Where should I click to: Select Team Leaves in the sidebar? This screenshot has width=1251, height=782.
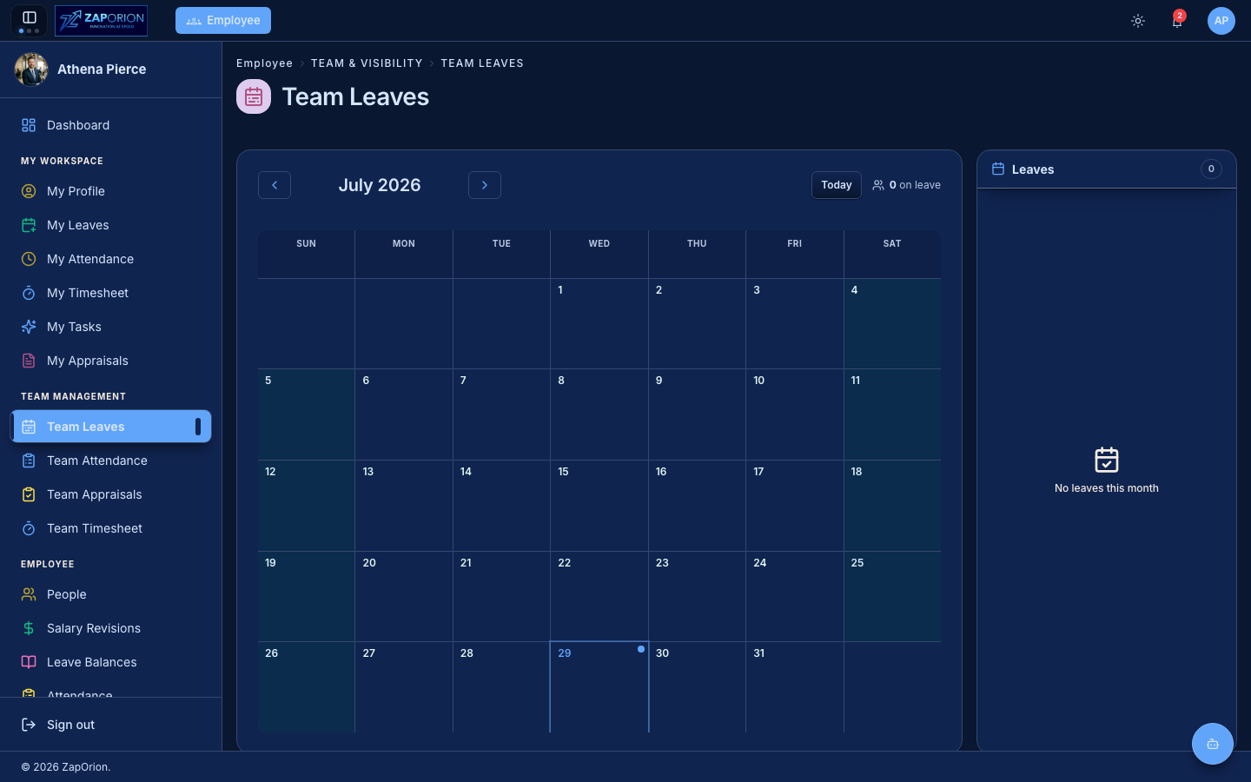[x=111, y=427]
